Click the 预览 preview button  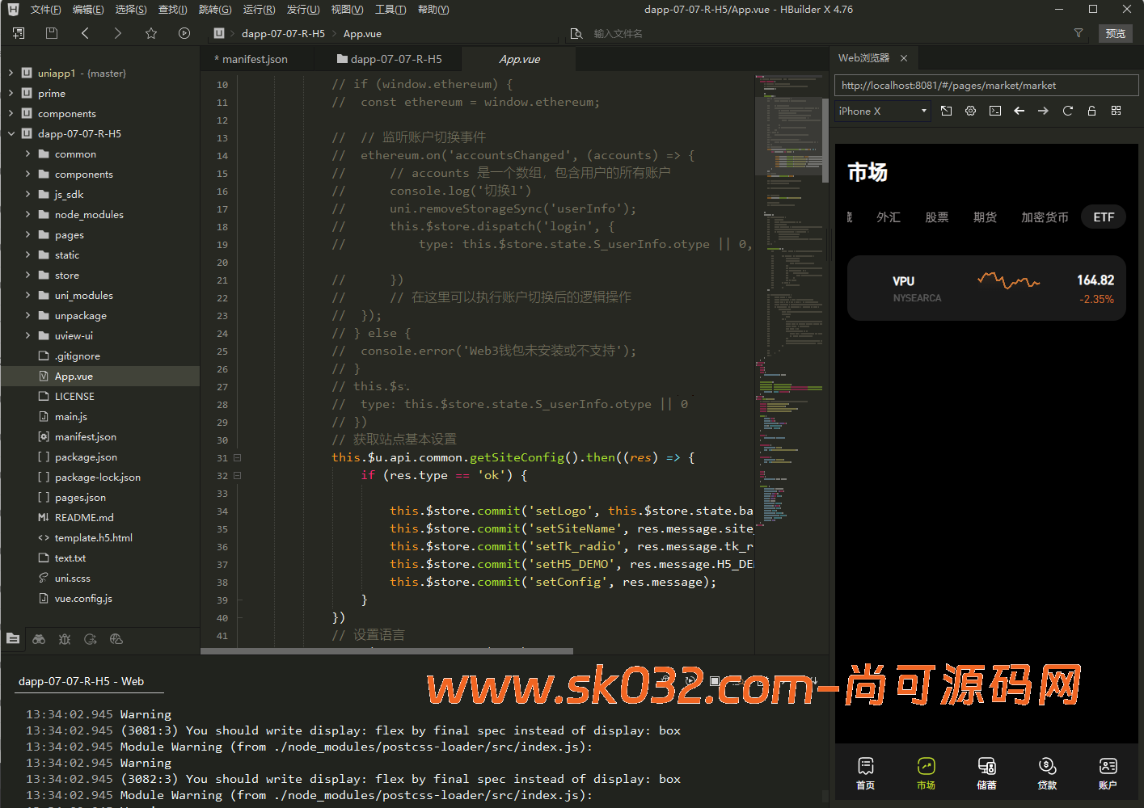point(1115,33)
